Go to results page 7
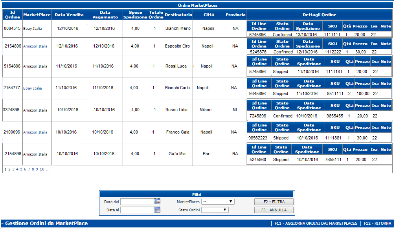Viewport: 395px width, 229px height. (x=29, y=169)
